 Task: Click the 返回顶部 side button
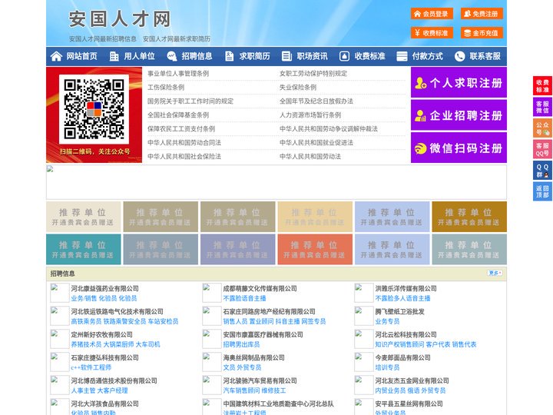coord(542,191)
